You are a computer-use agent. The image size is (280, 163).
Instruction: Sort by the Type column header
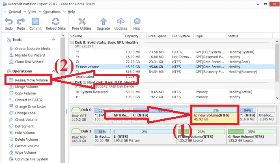pos(210,36)
